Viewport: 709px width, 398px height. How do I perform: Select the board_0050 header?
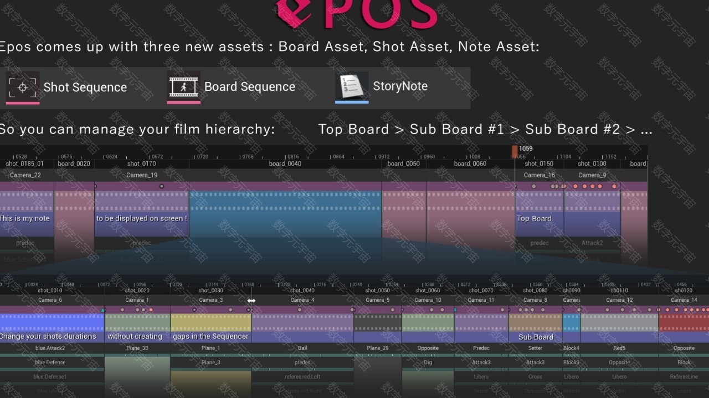point(403,164)
